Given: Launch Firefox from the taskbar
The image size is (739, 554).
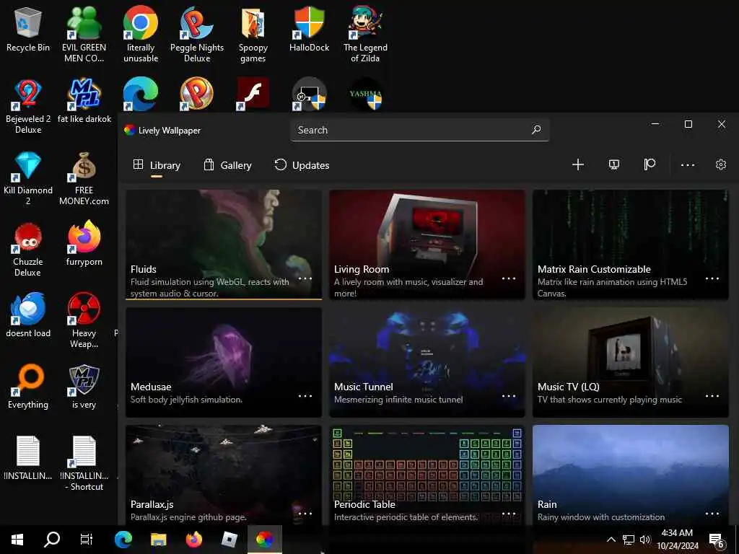Looking at the screenshot, I should (193, 540).
